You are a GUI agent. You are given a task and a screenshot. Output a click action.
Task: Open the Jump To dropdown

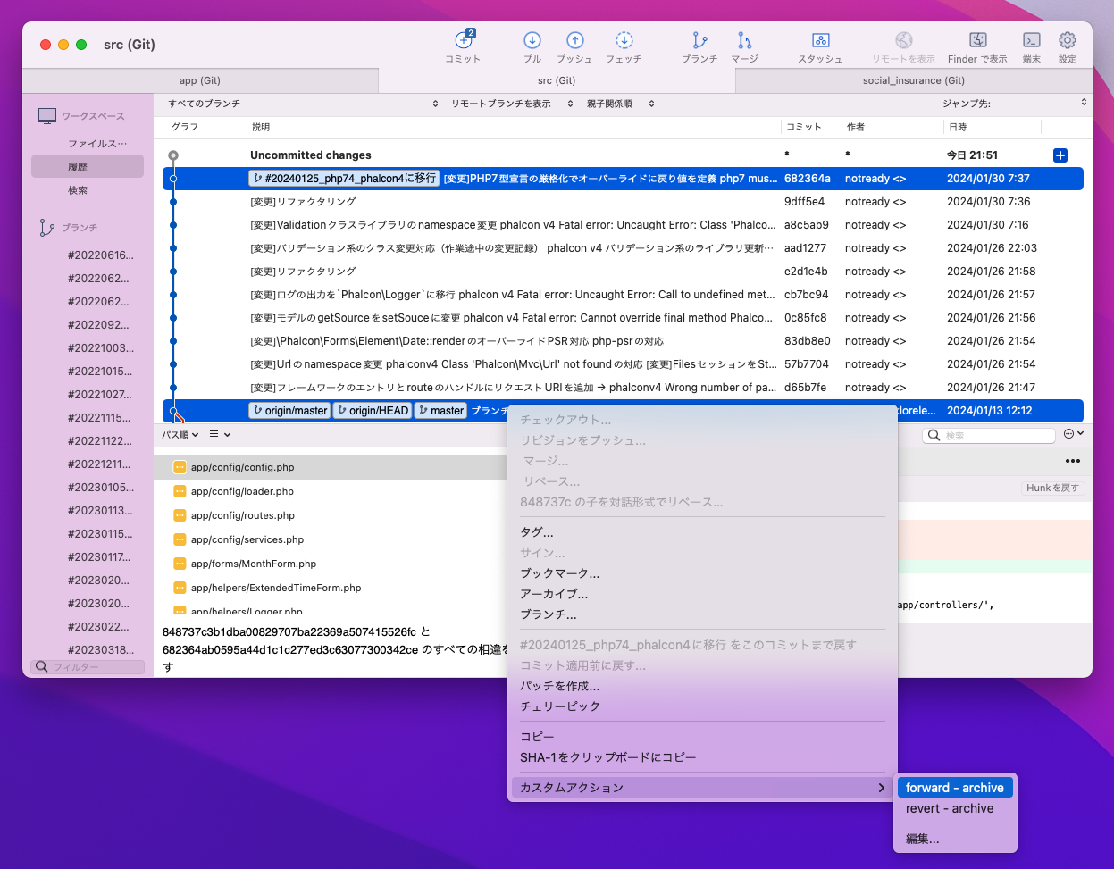coord(1015,104)
